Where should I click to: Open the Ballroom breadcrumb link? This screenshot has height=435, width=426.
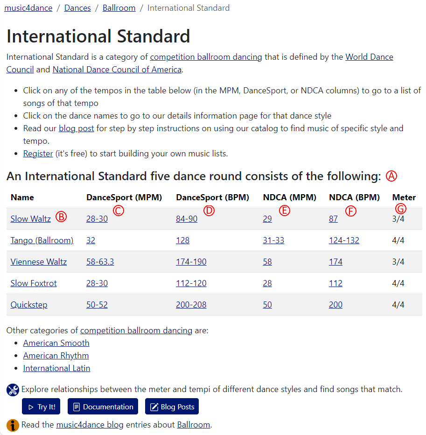(119, 7)
